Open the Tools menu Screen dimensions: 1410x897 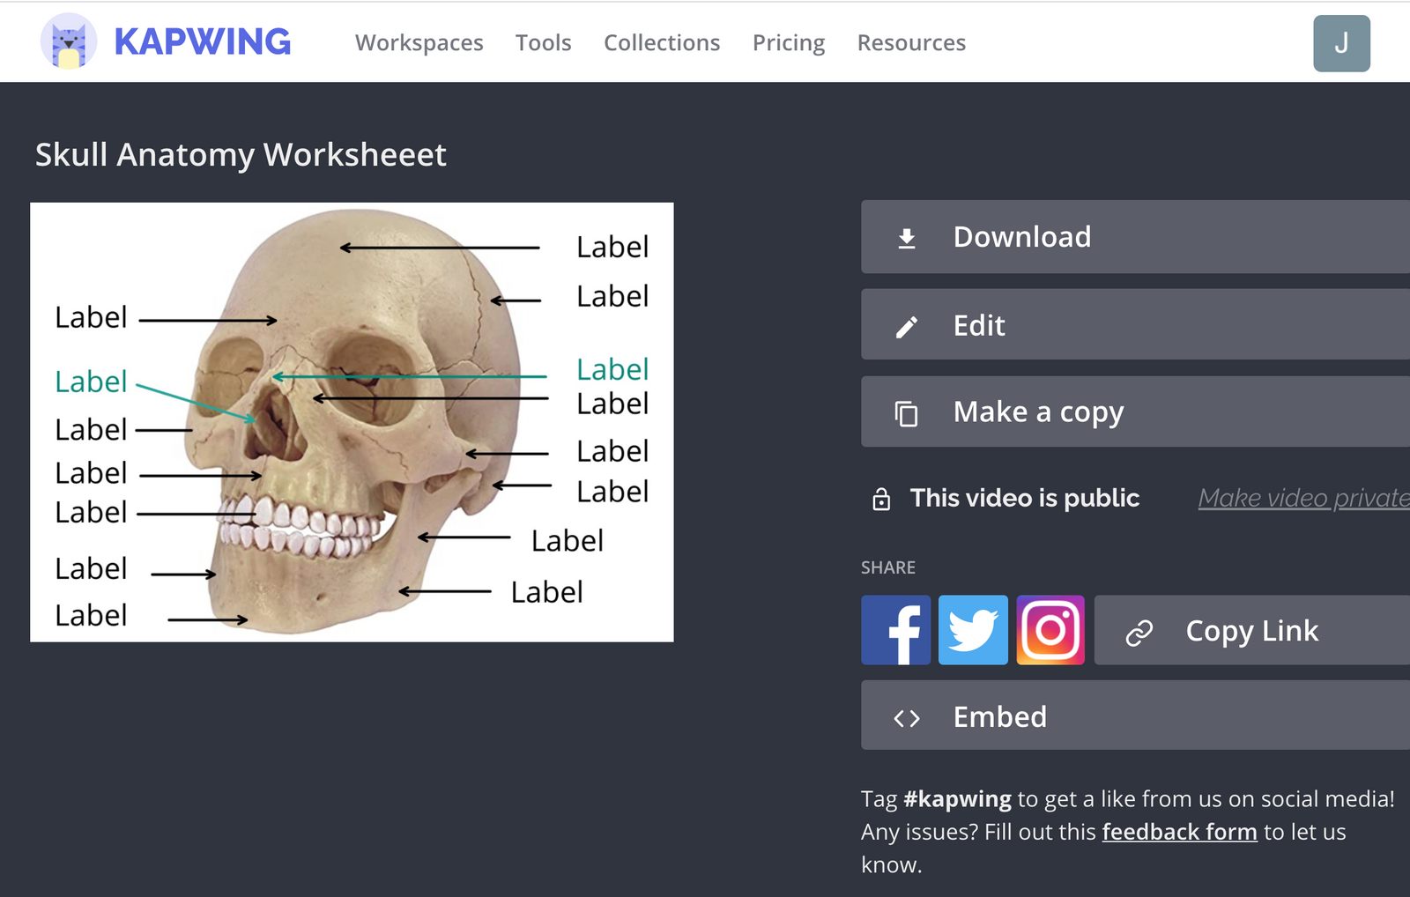pyautogui.click(x=543, y=42)
